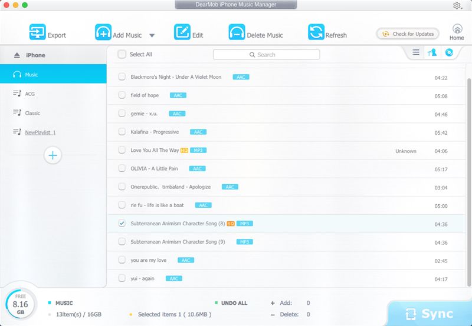Click the Add Music headphone icon
472x326 pixels.
tap(103, 32)
